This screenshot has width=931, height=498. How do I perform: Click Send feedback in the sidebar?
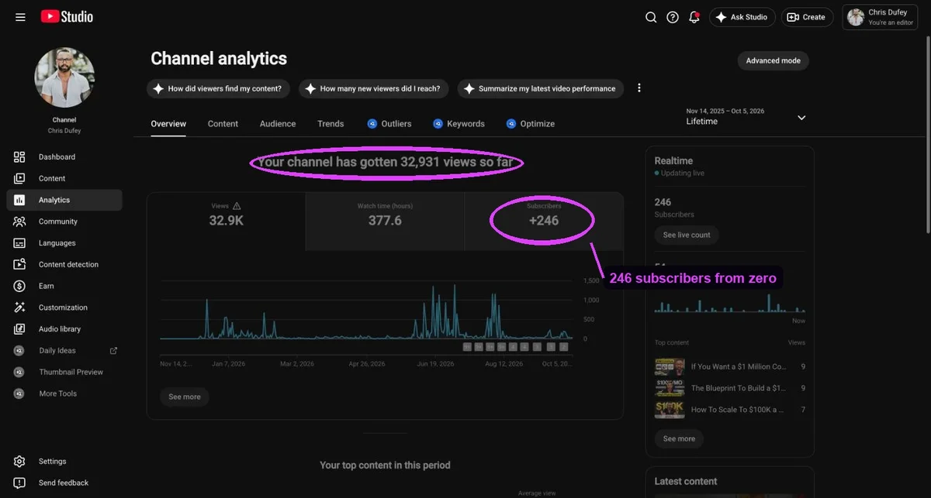coord(64,483)
